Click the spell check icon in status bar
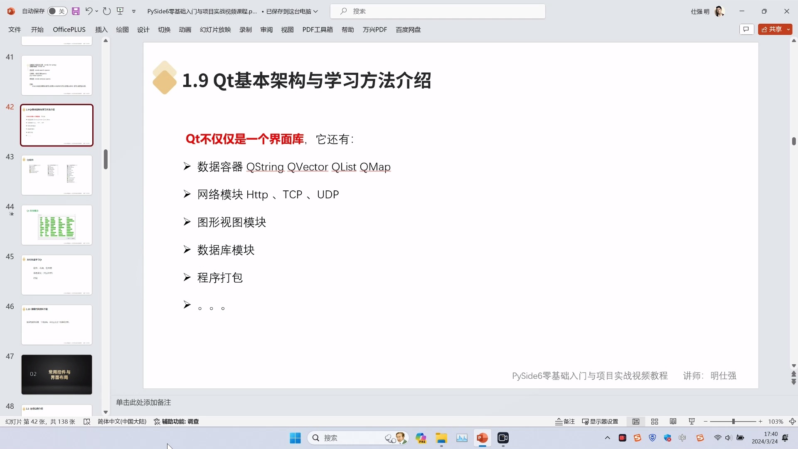Image resolution: width=798 pixels, height=449 pixels. pos(87,421)
